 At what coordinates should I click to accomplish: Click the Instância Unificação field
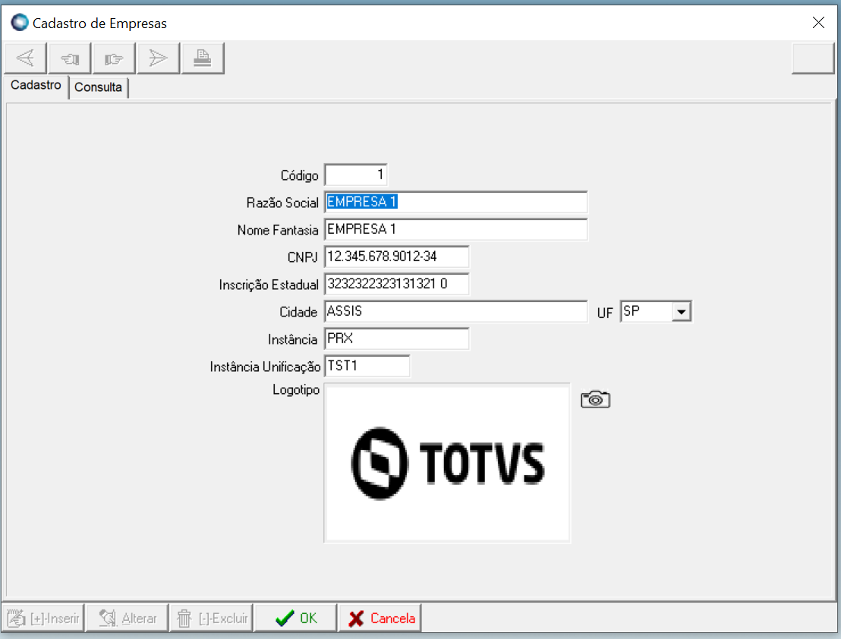tap(367, 366)
